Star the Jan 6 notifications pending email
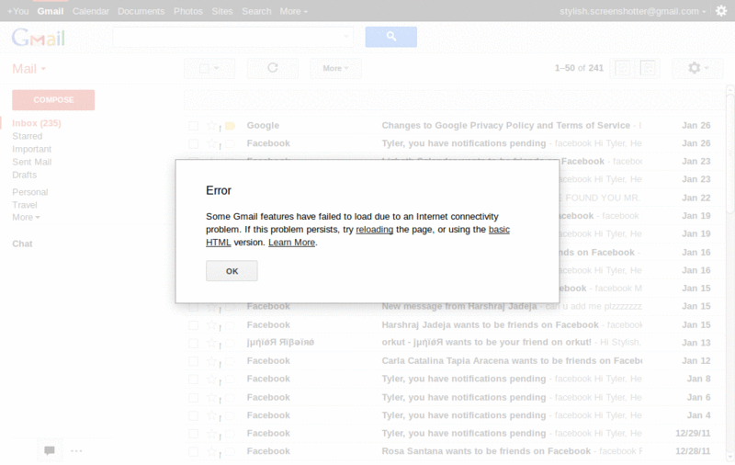Screen dimensions: 735x465 pyautogui.click(x=211, y=398)
